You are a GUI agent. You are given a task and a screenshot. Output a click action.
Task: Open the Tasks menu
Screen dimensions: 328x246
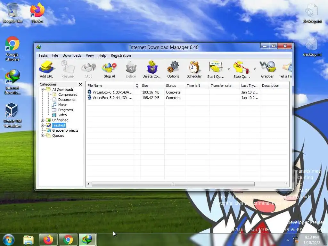click(x=43, y=55)
